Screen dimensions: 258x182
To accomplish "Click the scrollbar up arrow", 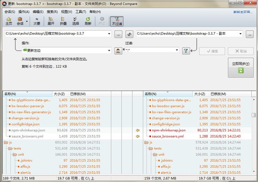I will coord(254,99).
